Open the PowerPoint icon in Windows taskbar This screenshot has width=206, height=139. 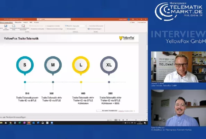29,123
